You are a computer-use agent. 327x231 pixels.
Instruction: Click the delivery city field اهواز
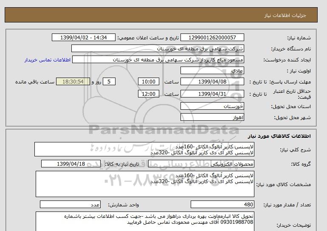click(x=212, y=117)
